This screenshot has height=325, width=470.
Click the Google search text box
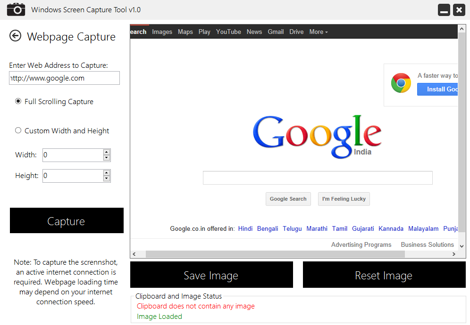tap(318, 178)
